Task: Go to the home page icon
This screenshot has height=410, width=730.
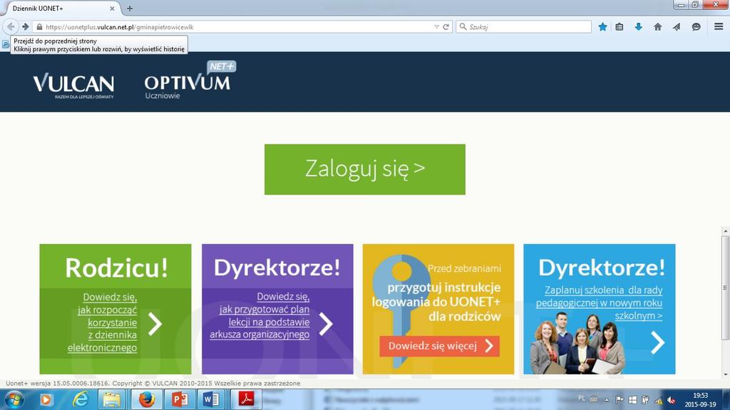Action: point(657,27)
